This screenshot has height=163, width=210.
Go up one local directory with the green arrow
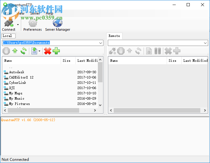coord(15,51)
